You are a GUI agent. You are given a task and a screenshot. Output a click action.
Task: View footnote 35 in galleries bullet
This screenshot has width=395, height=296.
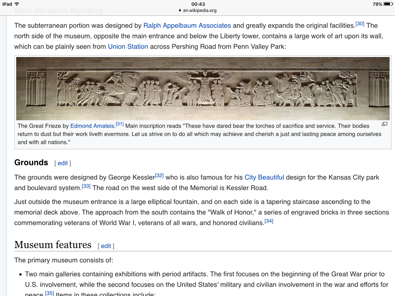coord(49,293)
